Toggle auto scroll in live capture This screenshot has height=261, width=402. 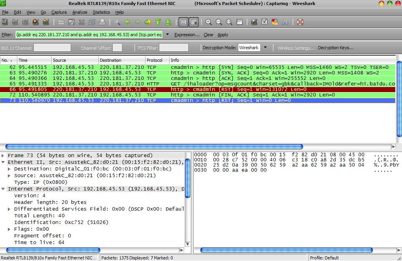coord(194,22)
